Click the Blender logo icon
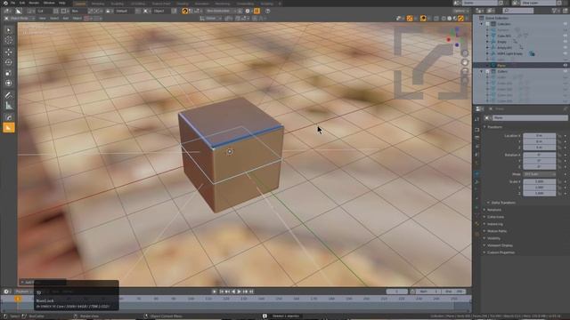The image size is (570, 320). point(5,3)
